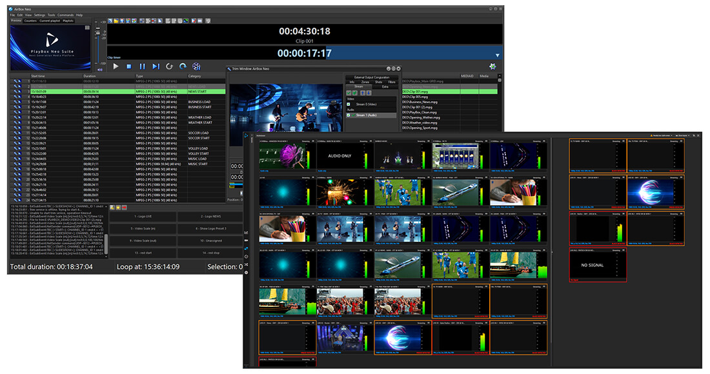Image resolution: width=710 pixels, height=374 pixels.
Task: Click the '1 - Logo LIVE' event button
Action: pos(143,217)
